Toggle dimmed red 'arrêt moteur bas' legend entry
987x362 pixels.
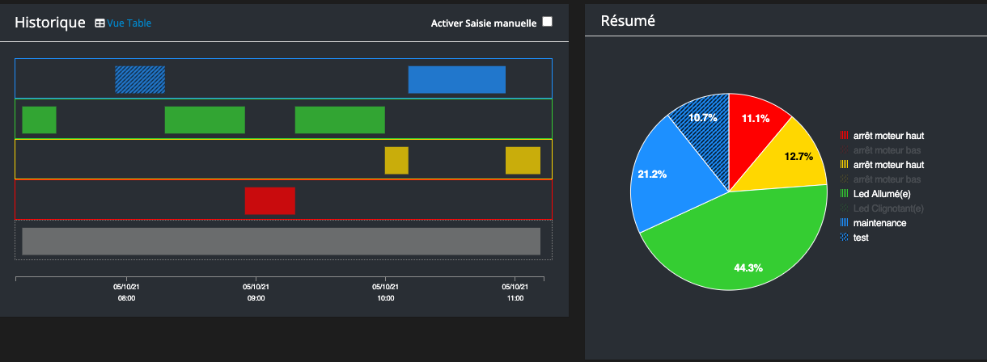coord(880,150)
